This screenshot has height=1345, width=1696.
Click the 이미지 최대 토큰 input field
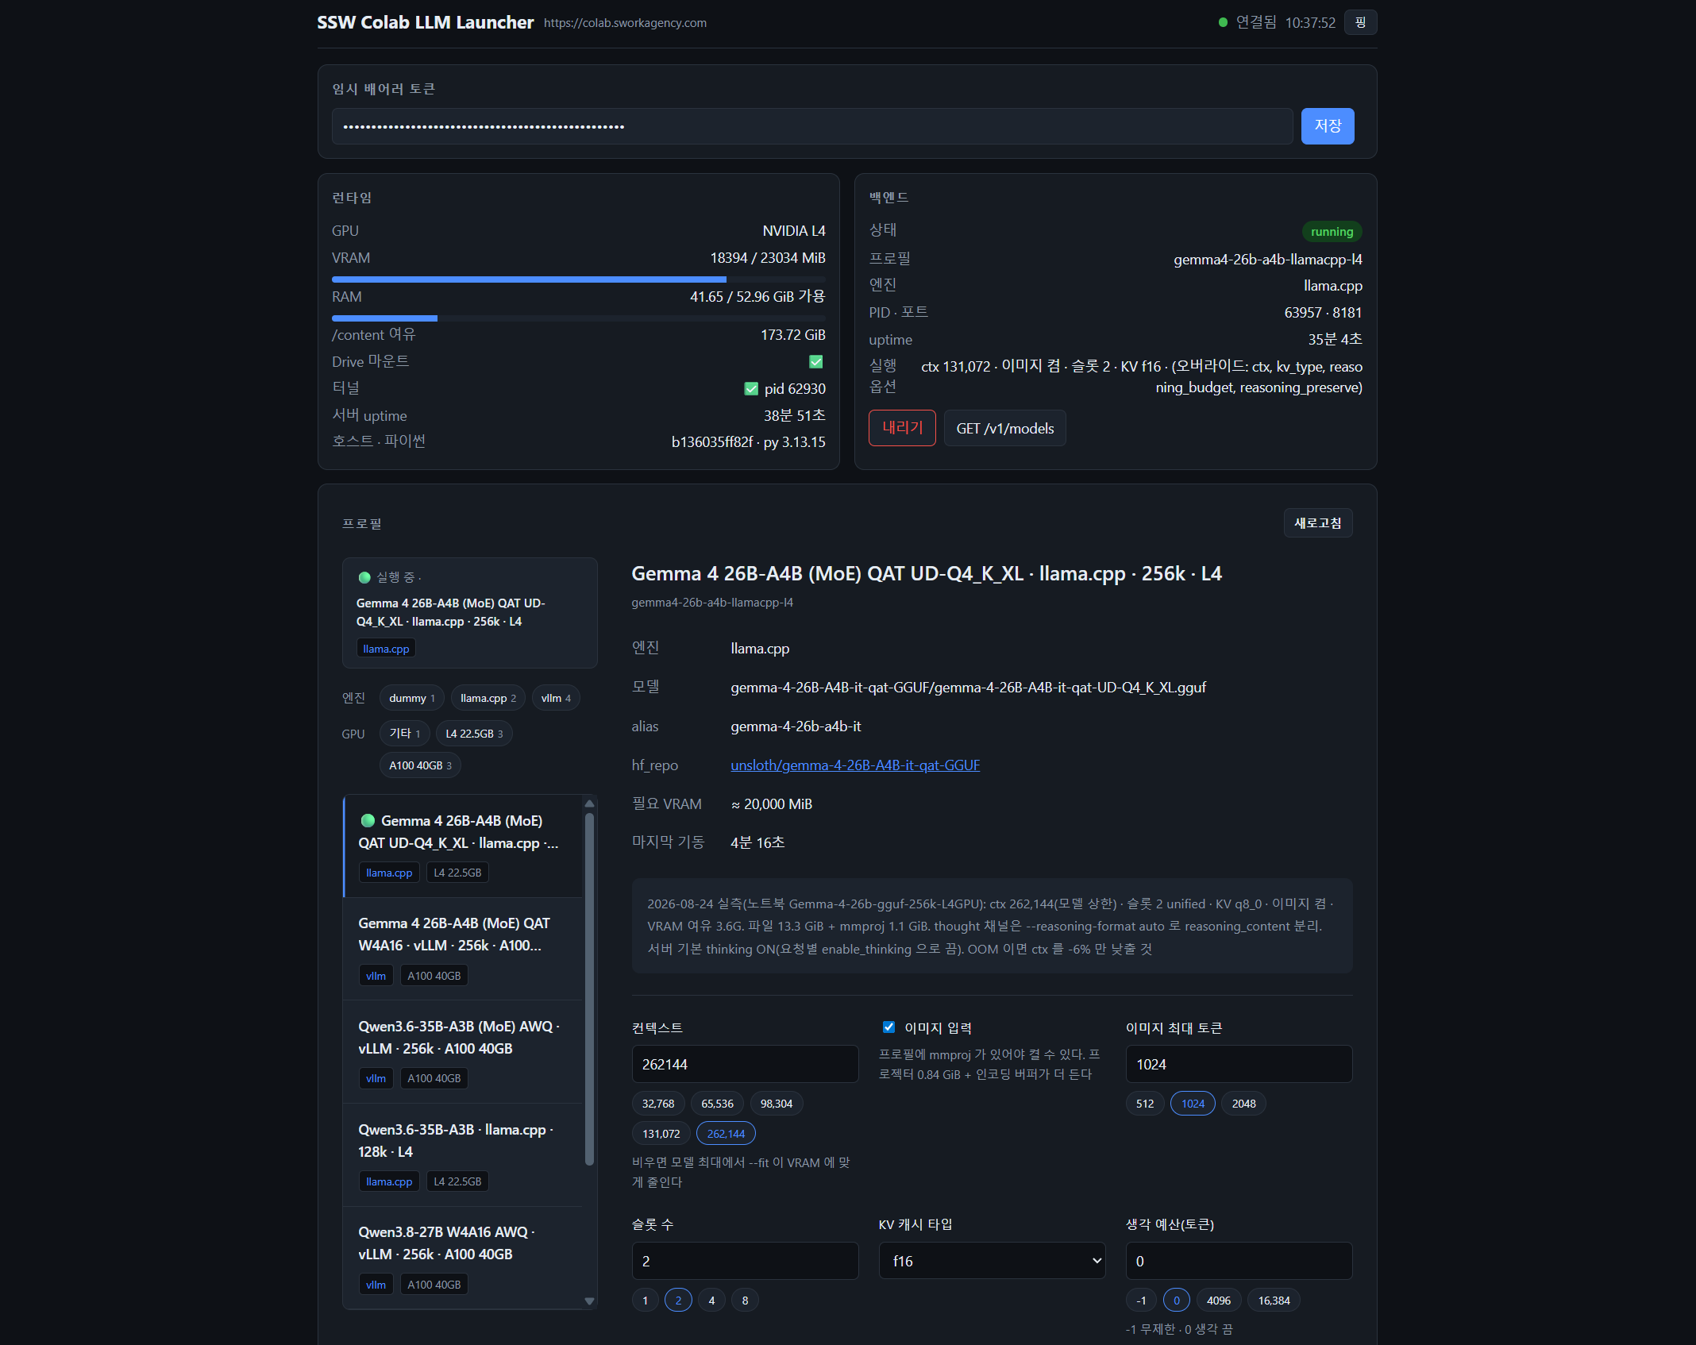(x=1239, y=1064)
